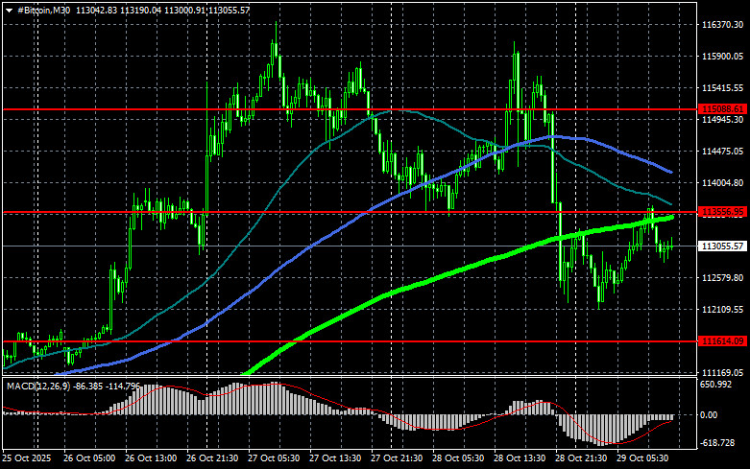Click the 111169.05 price axis label

tap(722, 372)
